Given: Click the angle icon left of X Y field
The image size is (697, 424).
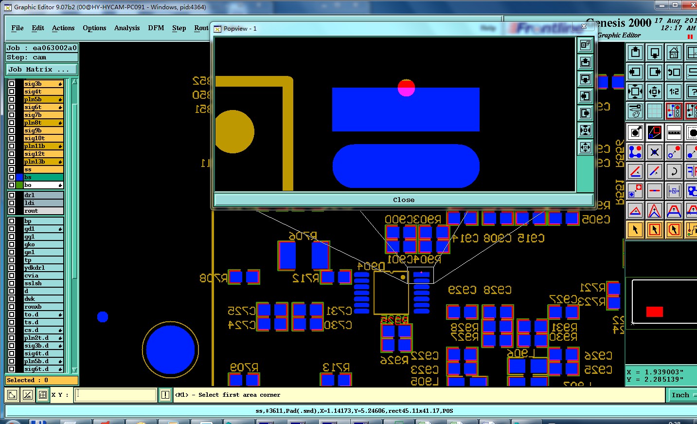Looking at the screenshot, I should point(28,395).
